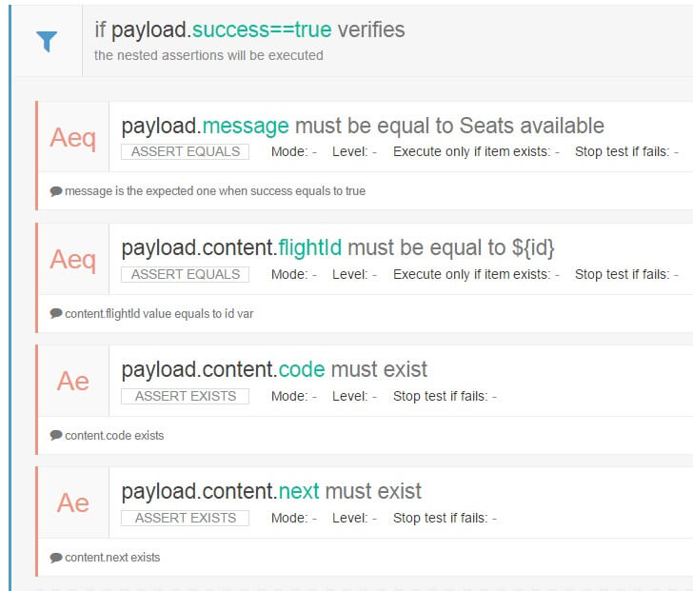
Task: Click the comment bubble beside 'content.code exists'
Action: (x=56, y=435)
